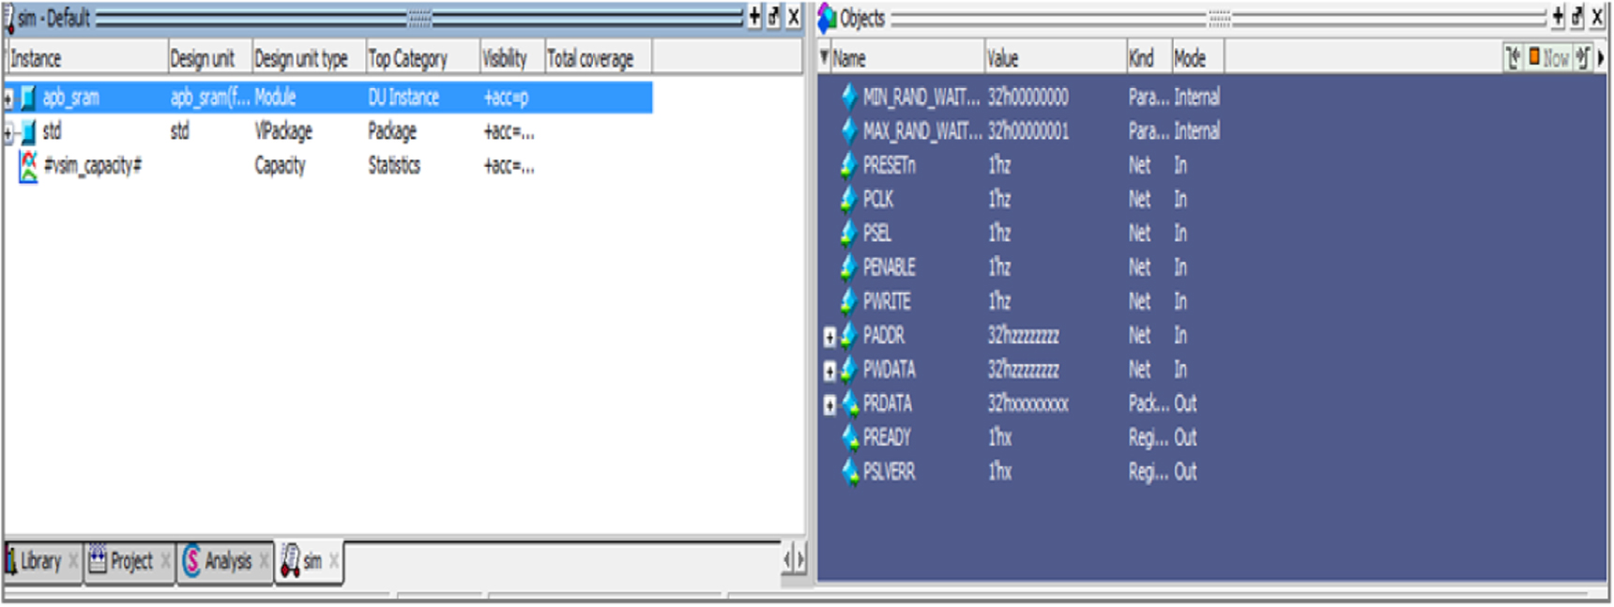Image resolution: width=1614 pixels, height=607 pixels.
Task: Select the PCLK signal name
Action: click(x=878, y=200)
